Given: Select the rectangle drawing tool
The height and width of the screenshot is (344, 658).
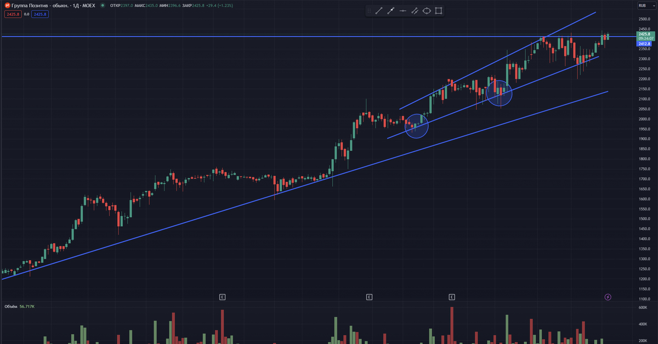Looking at the screenshot, I should 439,11.
